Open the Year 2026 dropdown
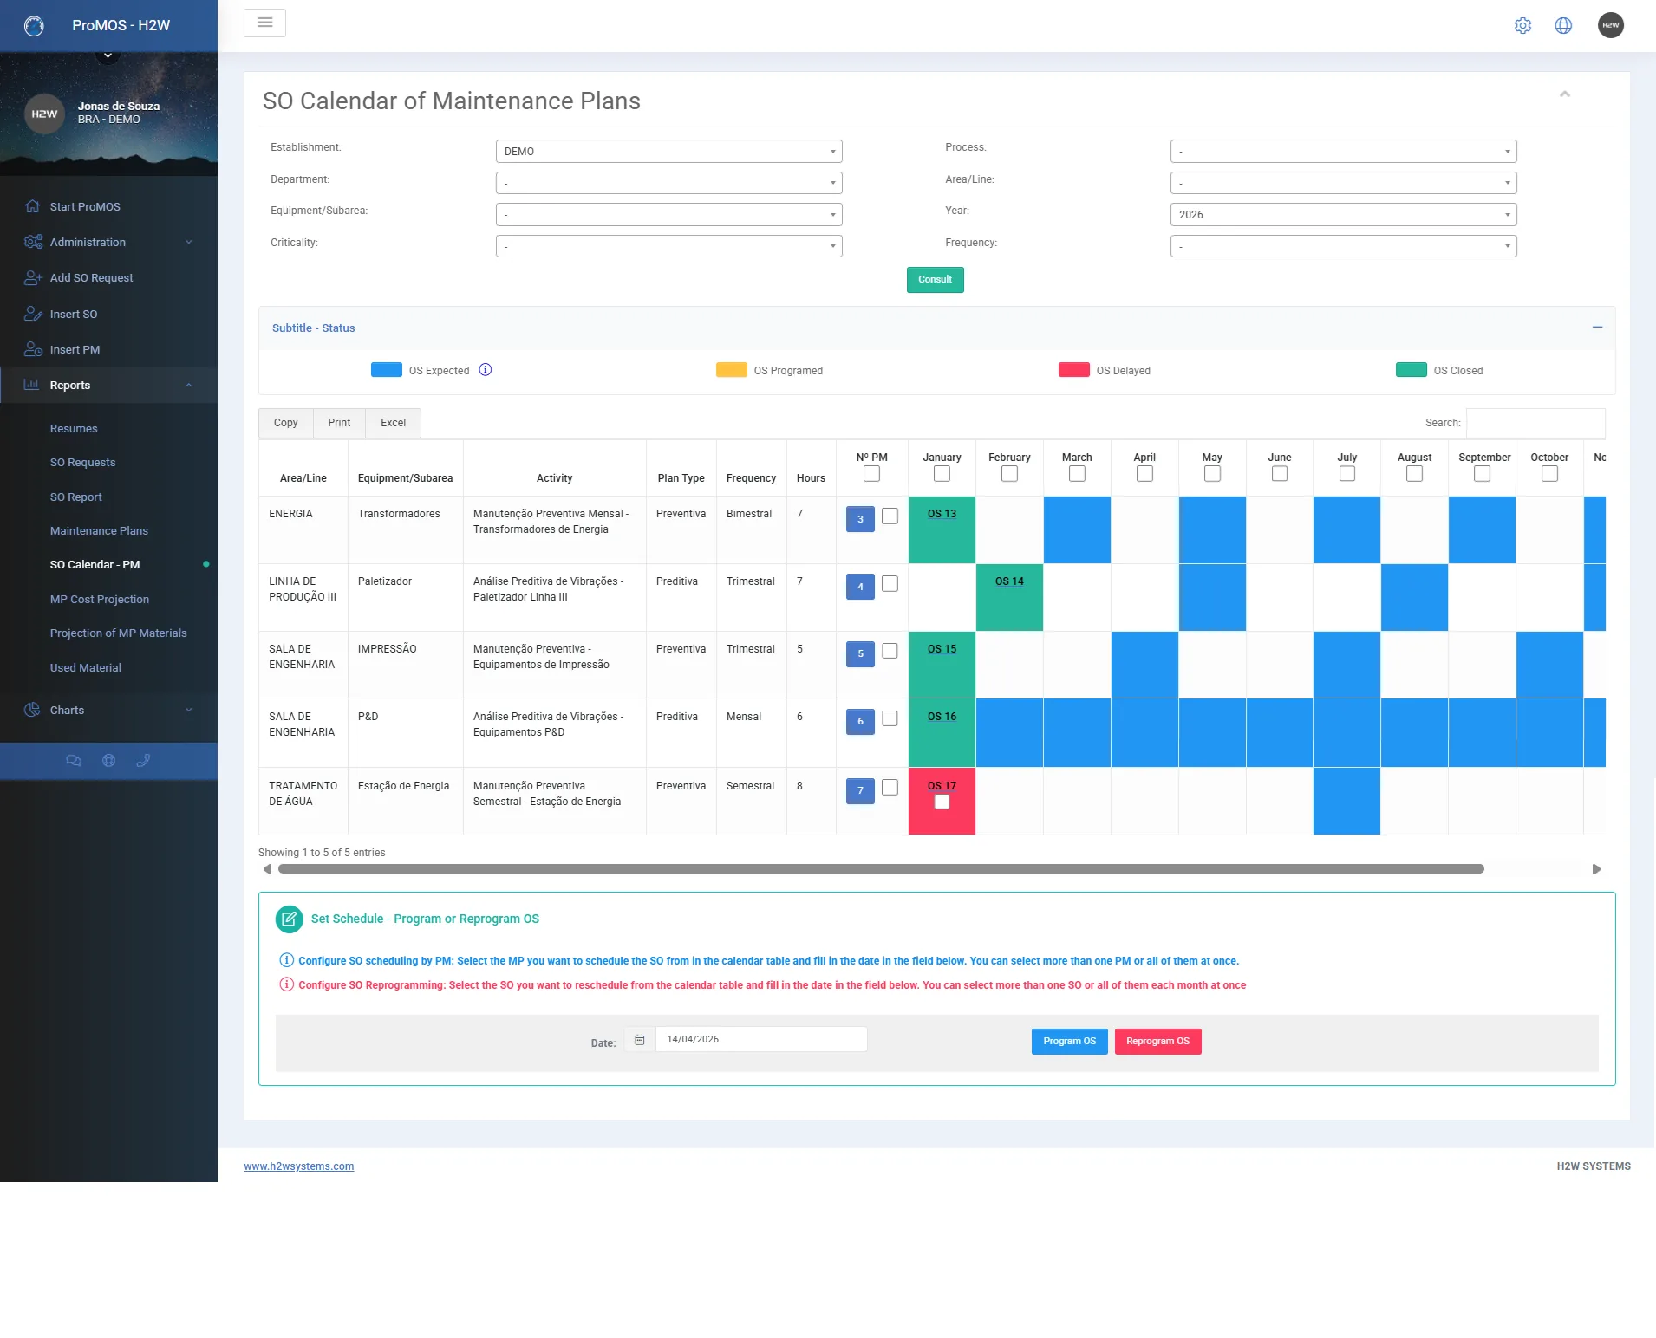The image size is (1656, 1338). tap(1343, 215)
